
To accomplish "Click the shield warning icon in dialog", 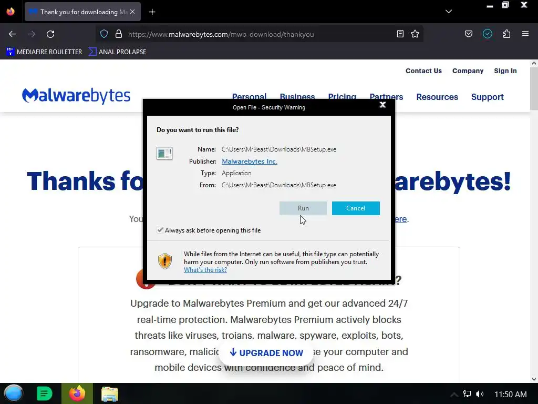I will 164,261.
